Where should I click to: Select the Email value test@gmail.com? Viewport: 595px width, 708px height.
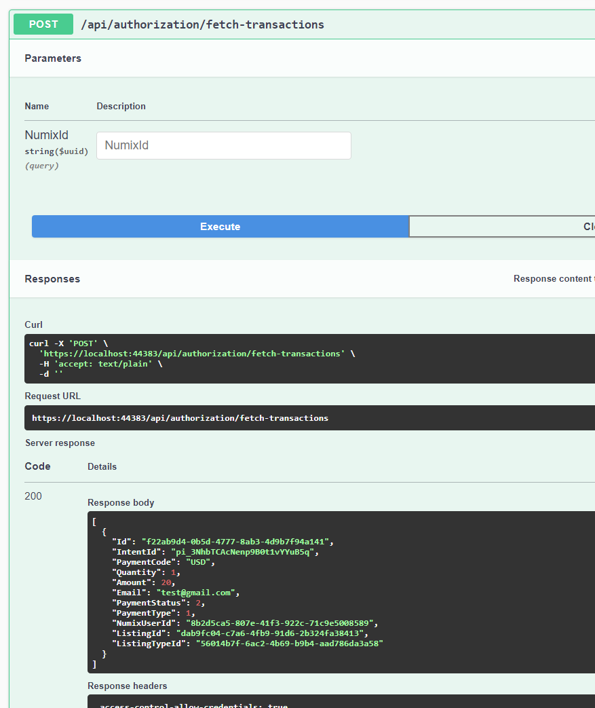(x=196, y=593)
